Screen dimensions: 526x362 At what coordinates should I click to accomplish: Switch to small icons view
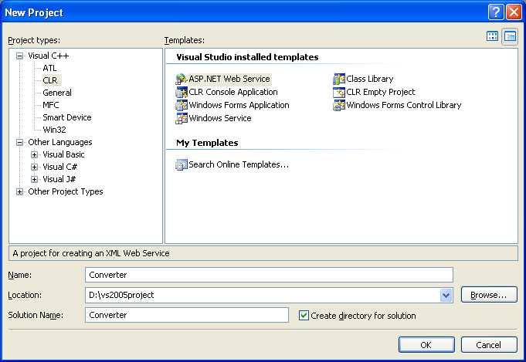[x=510, y=36]
